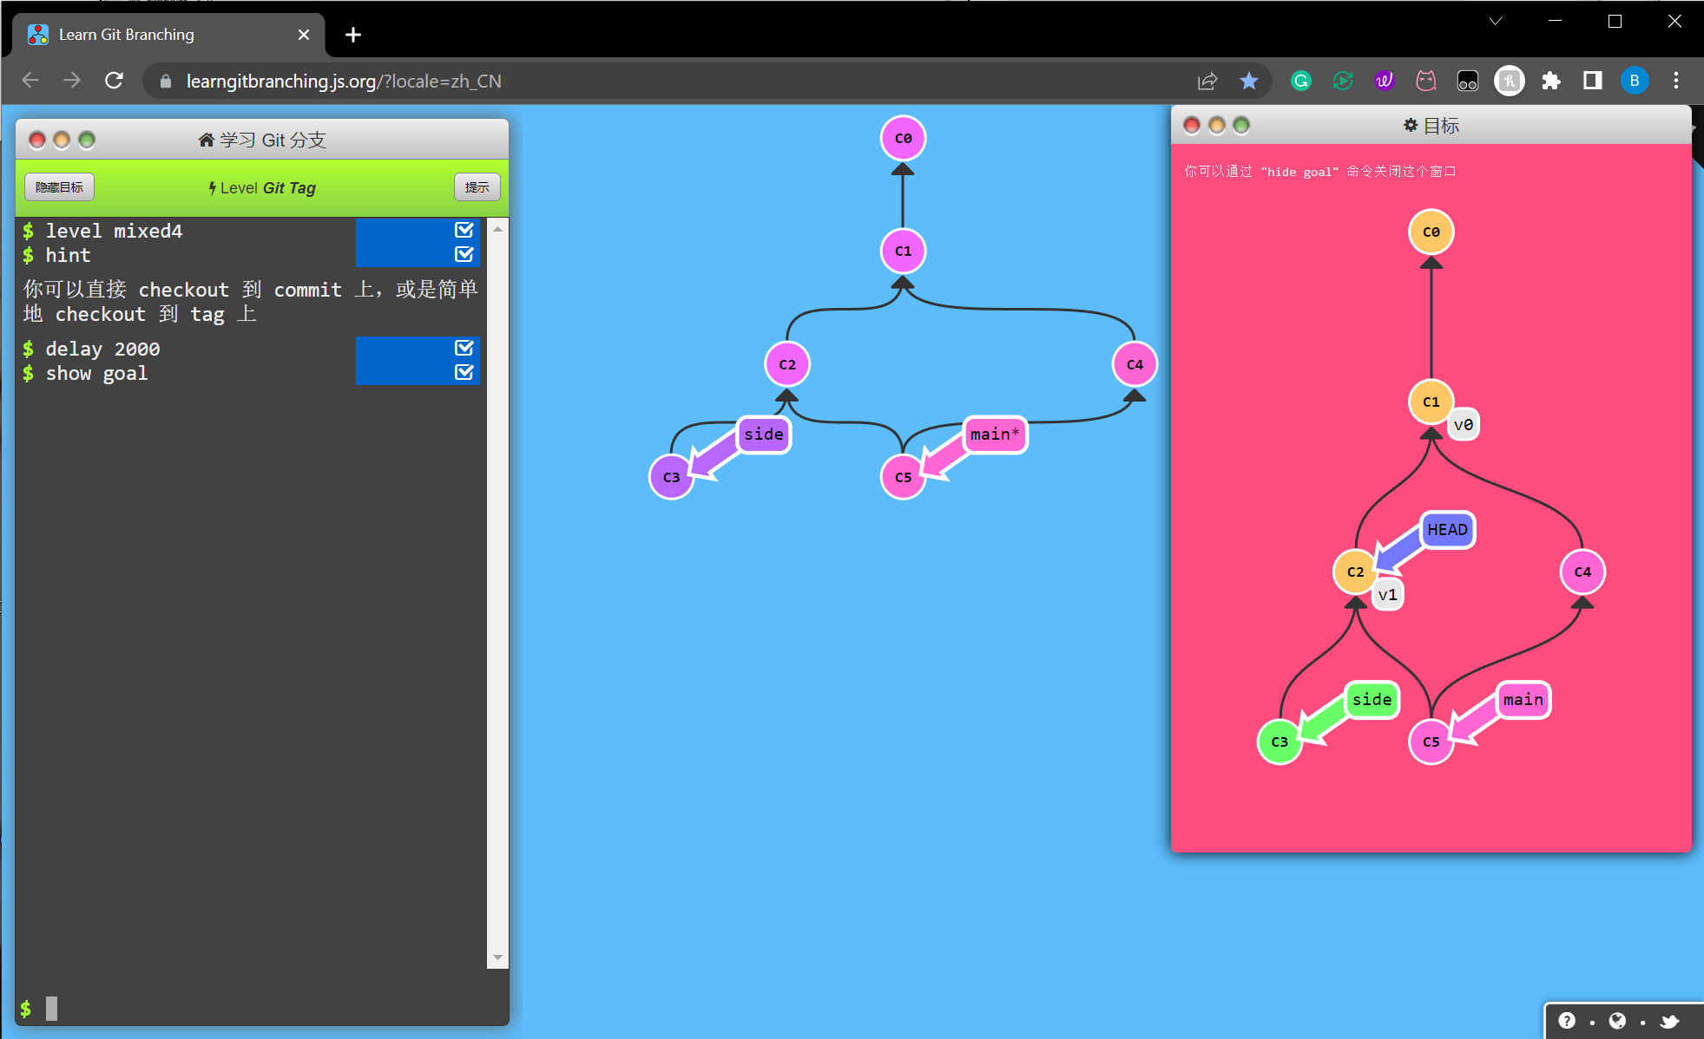The height and width of the screenshot is (1039, 1704).
Task: Click the gear icon in the 目标 window
Action: tap(1410, 124)
